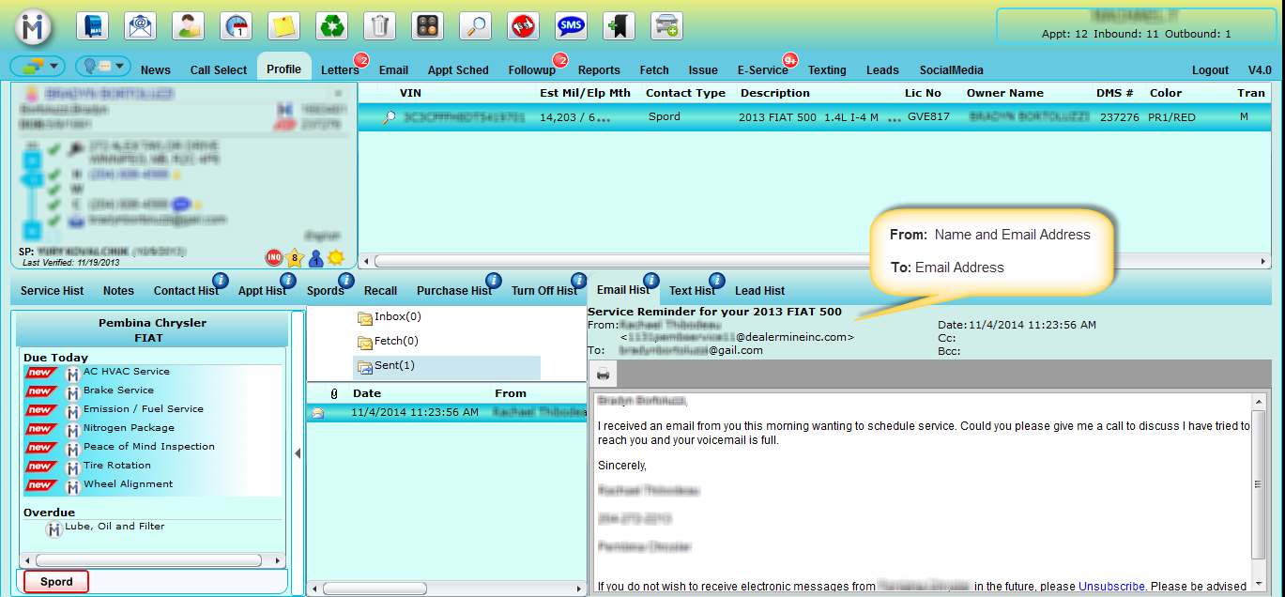Click the Unsubscribe link in email
This screenshot has height=597, width=1285.
1111,586
